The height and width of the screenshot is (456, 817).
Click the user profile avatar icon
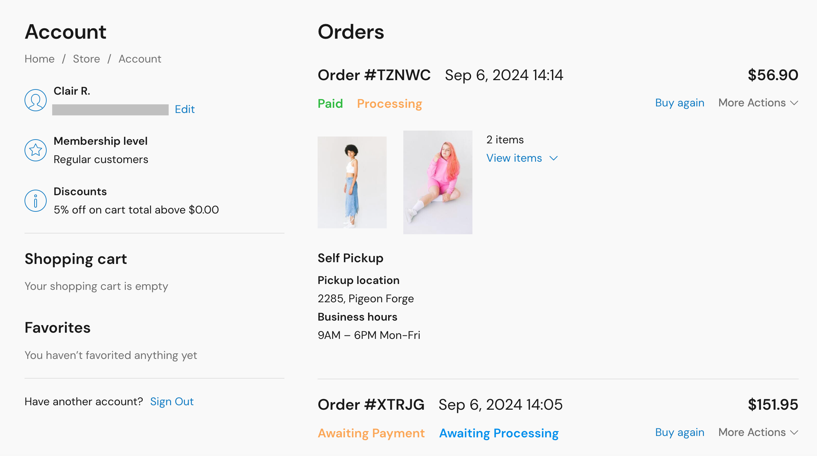(x=35, y=100)
